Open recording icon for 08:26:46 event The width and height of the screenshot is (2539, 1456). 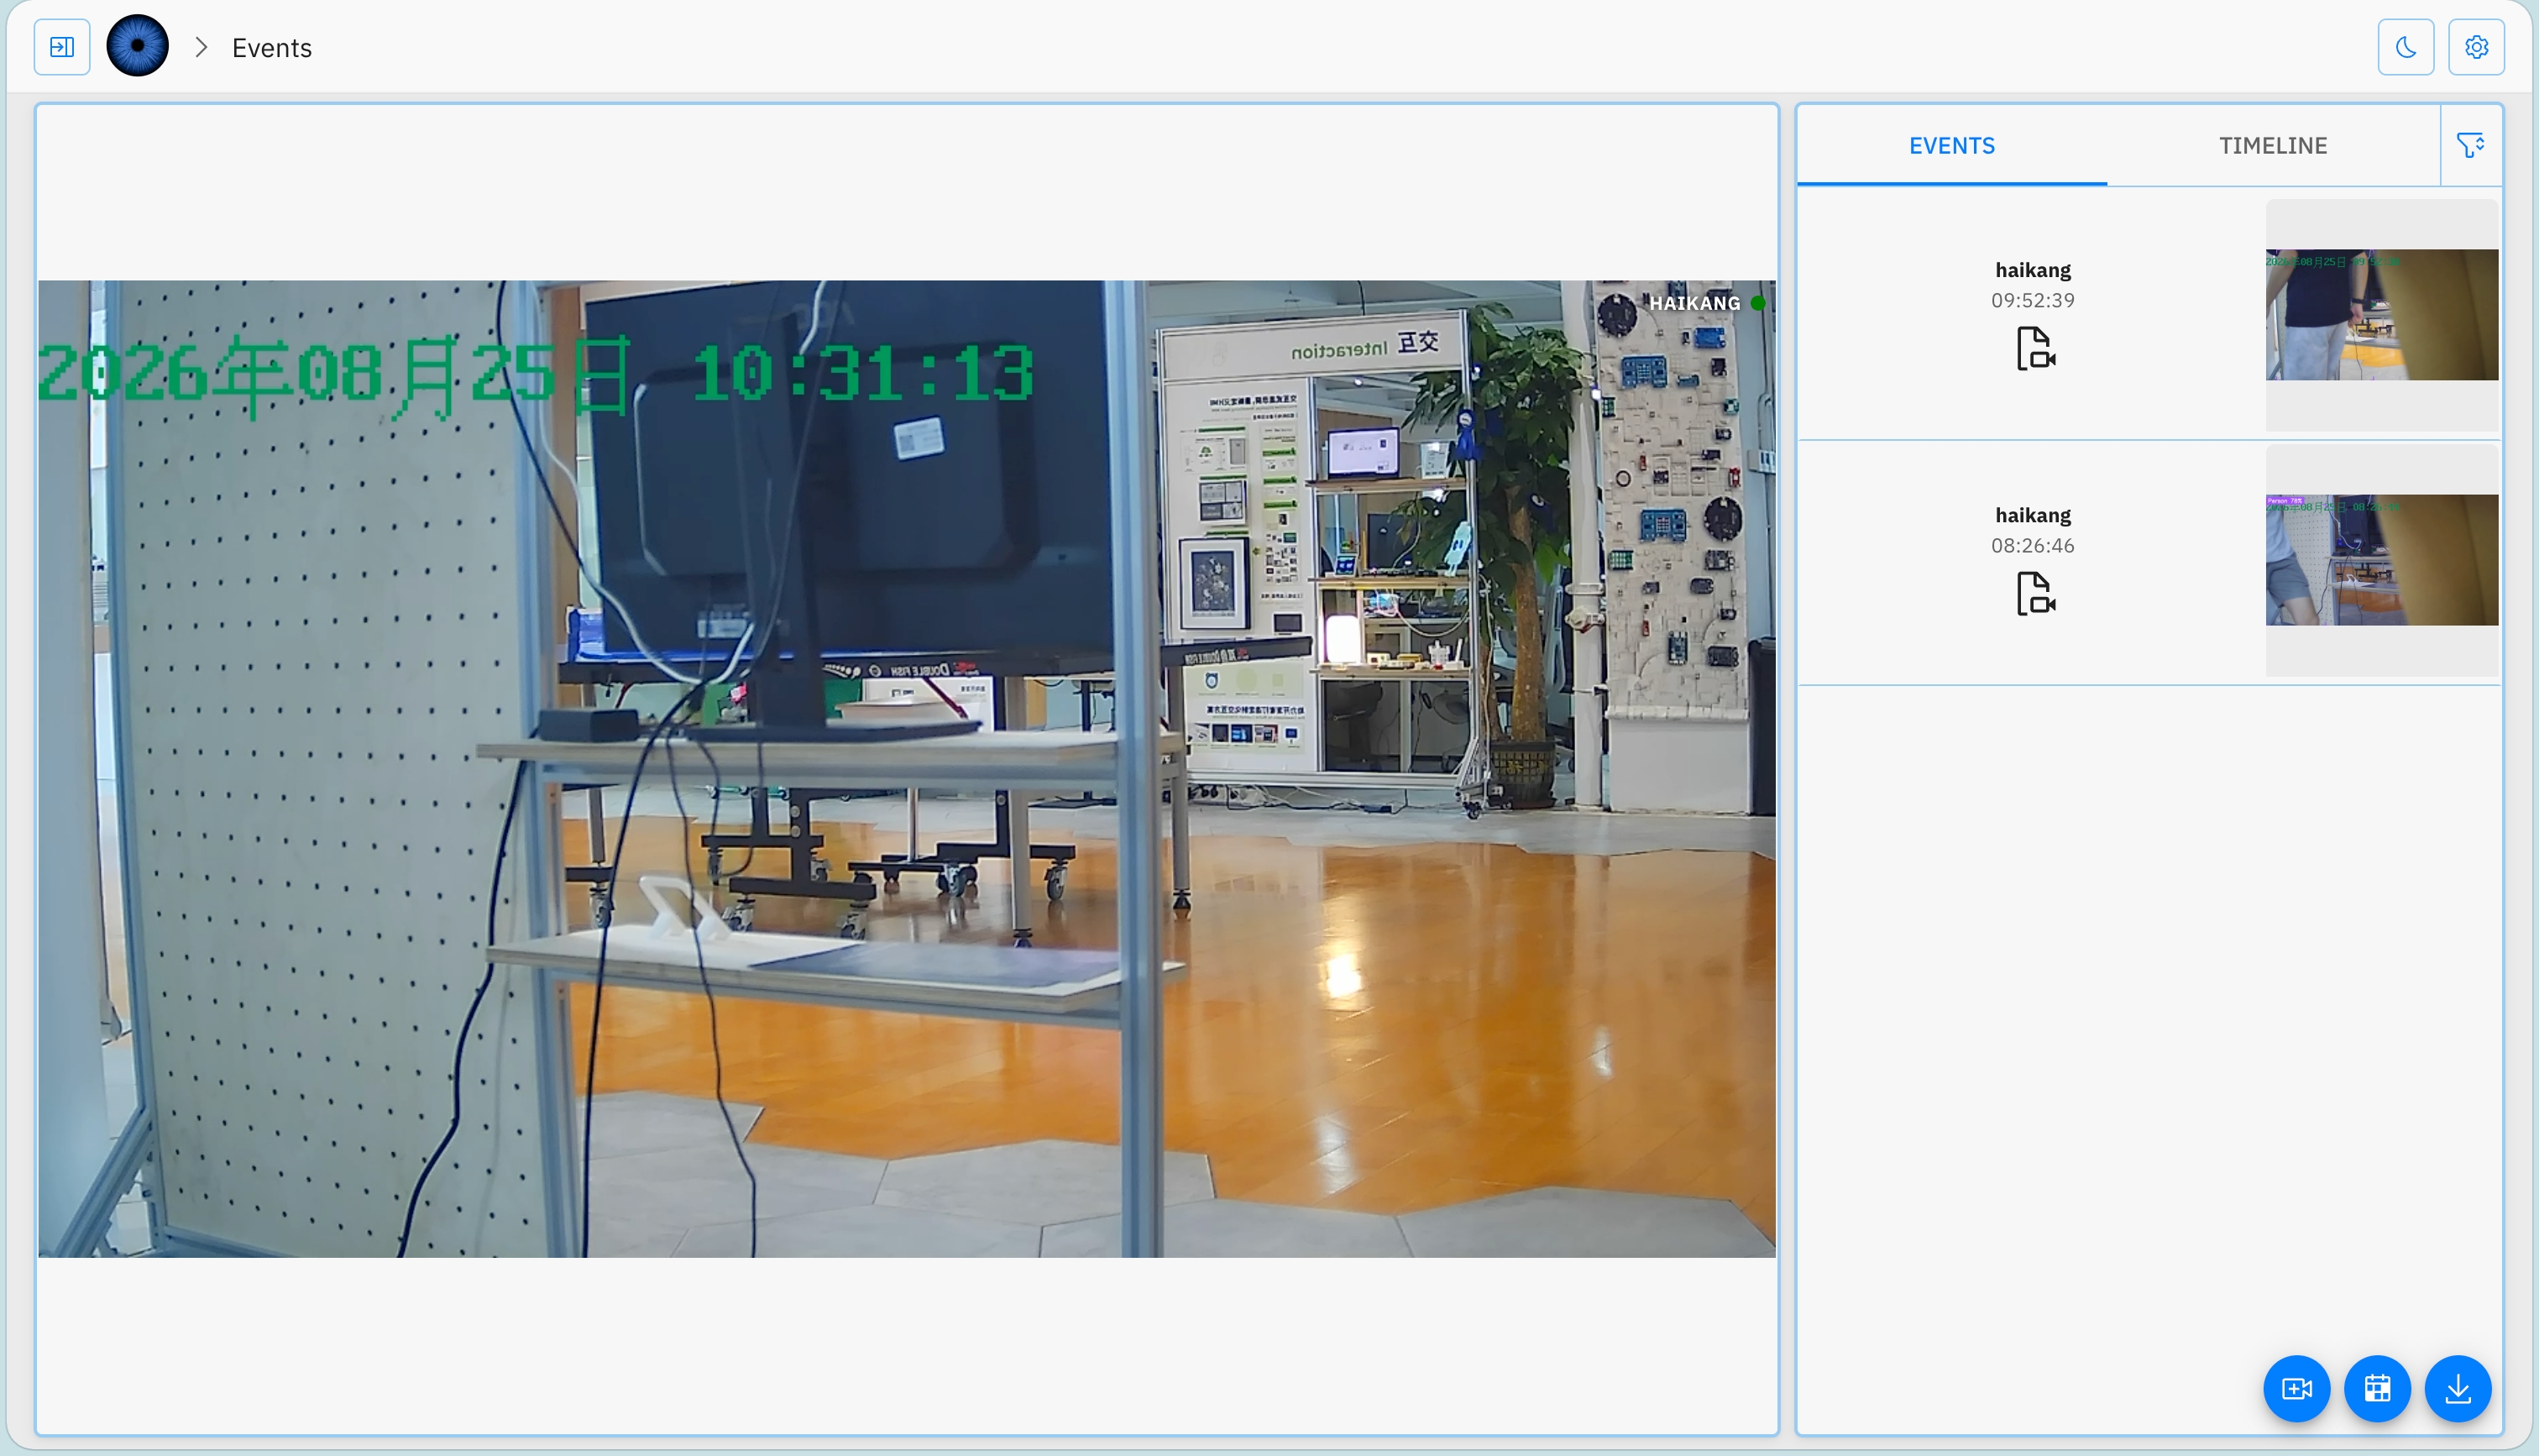click(x=2035, y=593)
